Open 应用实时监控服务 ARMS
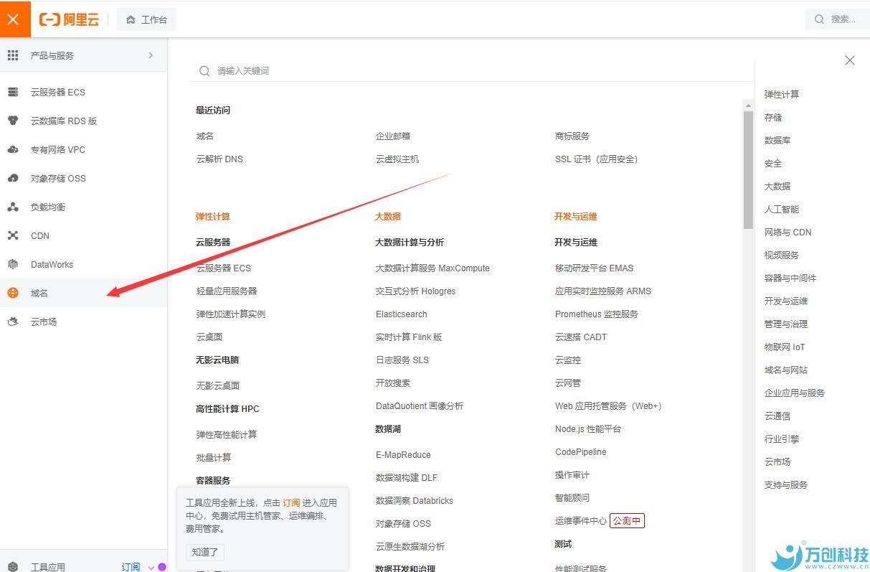Viewport: 870px width, 572px height. 603,291
